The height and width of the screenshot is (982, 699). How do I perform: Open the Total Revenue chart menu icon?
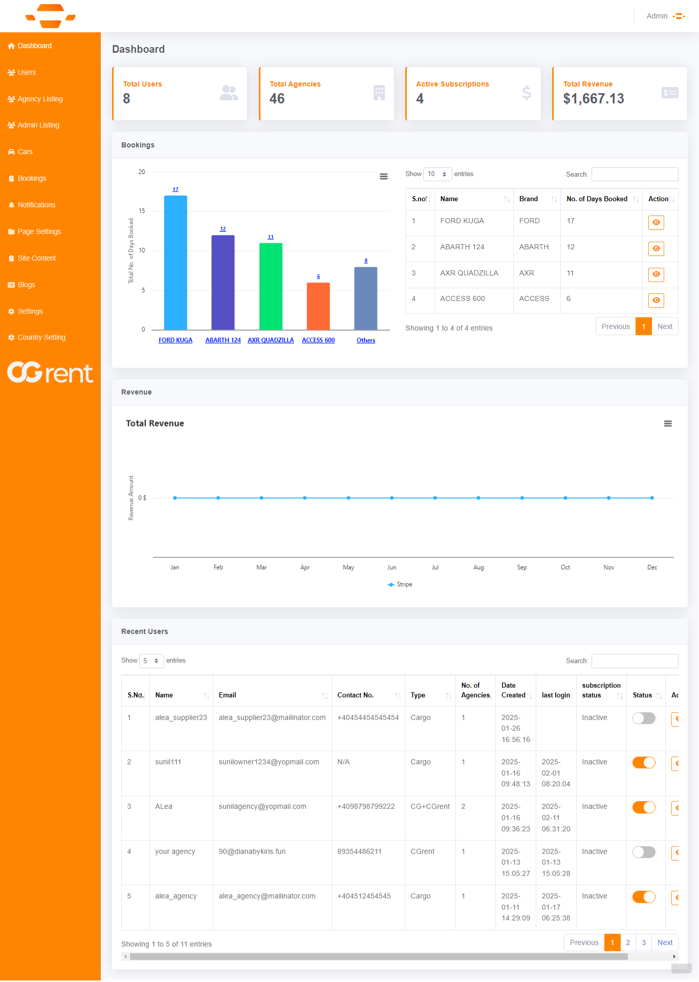[x=667, y=423]
